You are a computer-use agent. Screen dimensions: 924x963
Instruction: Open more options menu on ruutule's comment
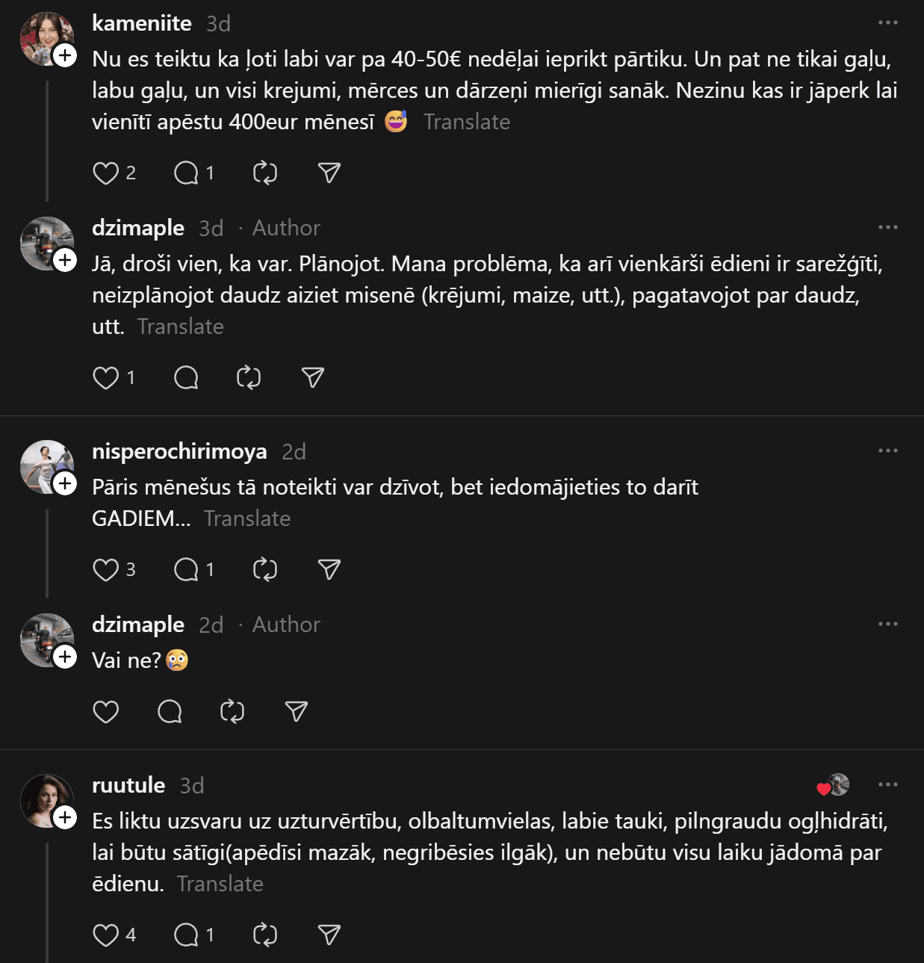coord(887,785)
